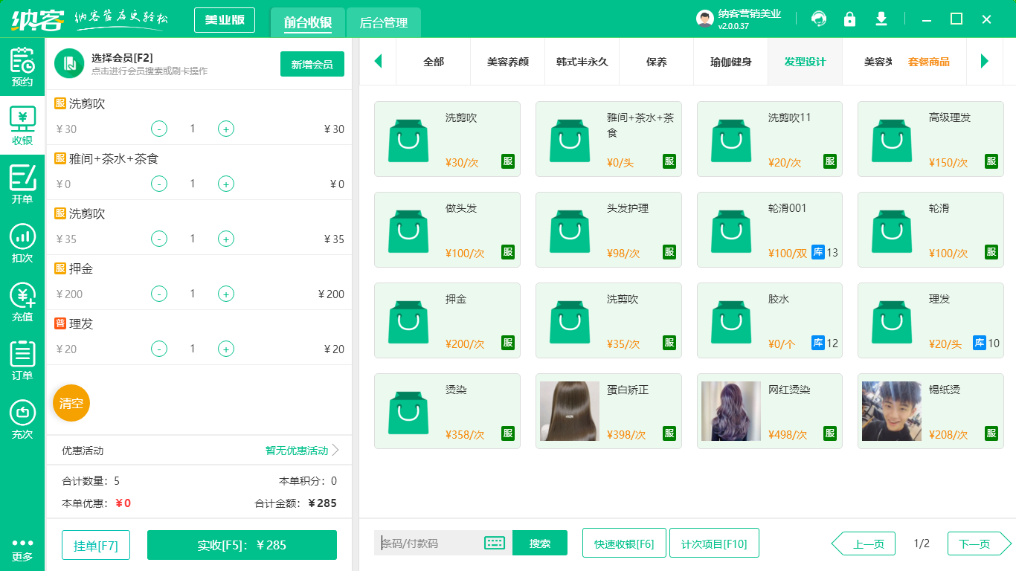Click the 快速收银[F6] button
Image resolution: width=1016 pixels, height=571 pixels.
(x=624, y=543)
